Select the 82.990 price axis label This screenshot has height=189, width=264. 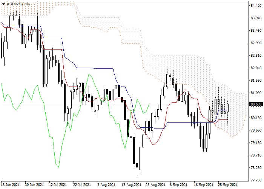[256, 43]
